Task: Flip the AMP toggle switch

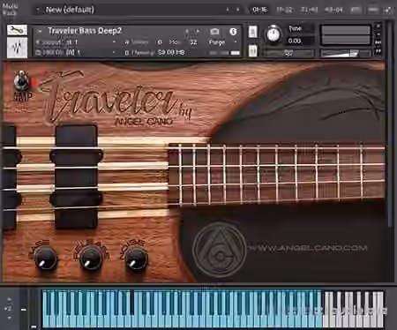Action: click(x=20, y=80)
